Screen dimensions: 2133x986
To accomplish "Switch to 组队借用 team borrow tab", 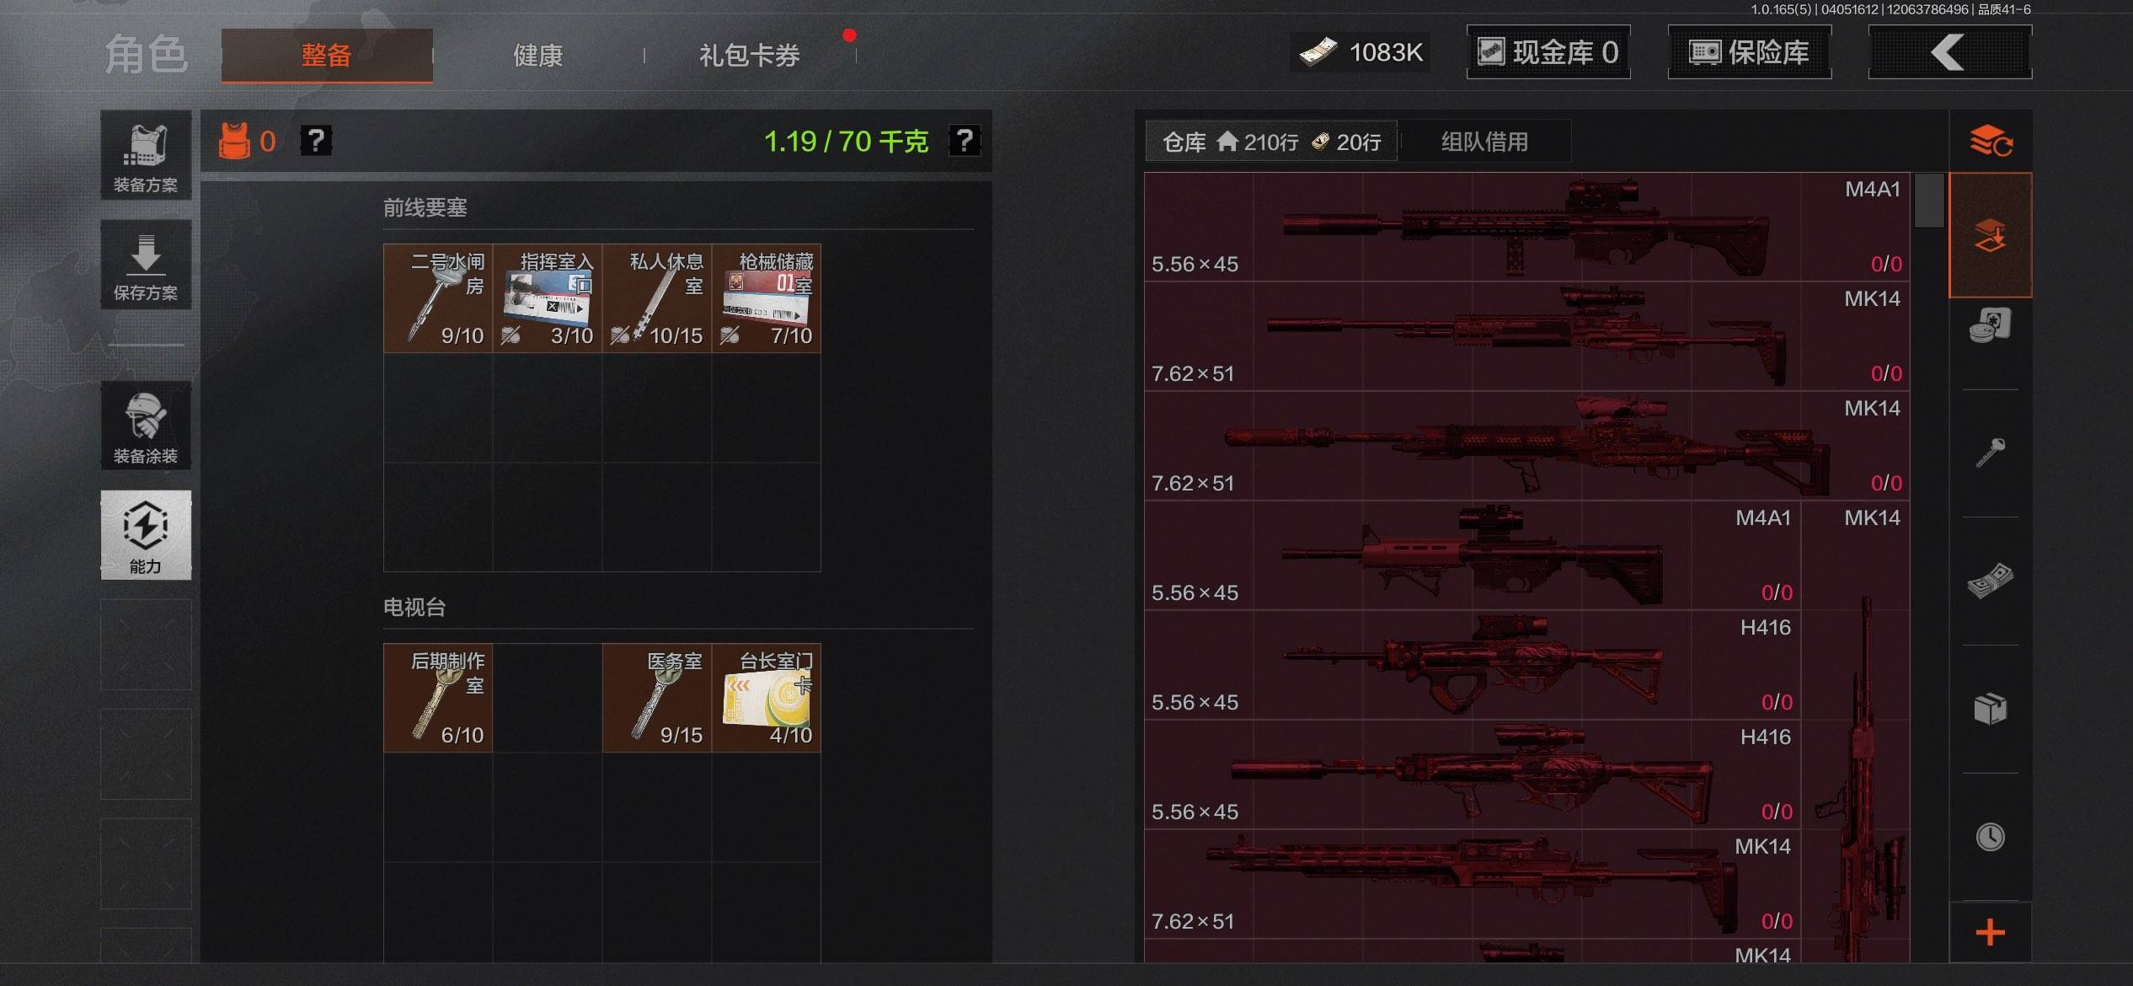I will (1485, 142).
